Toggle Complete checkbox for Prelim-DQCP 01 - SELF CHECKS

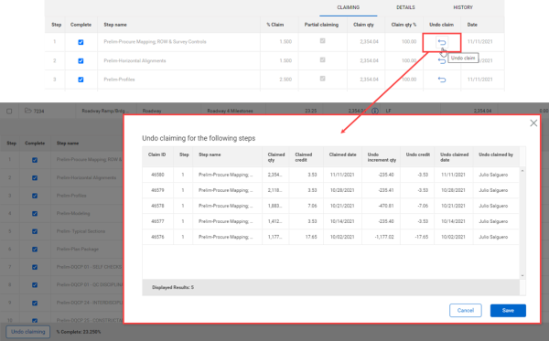pos(35,267)
